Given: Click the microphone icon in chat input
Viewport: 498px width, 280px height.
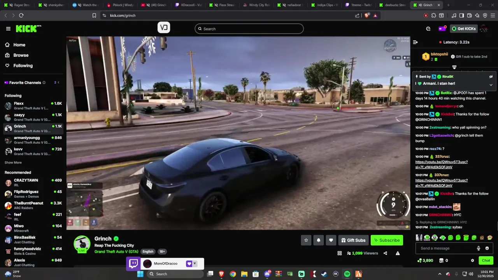Looking at the screenshot, I should (x=479, y=248).
